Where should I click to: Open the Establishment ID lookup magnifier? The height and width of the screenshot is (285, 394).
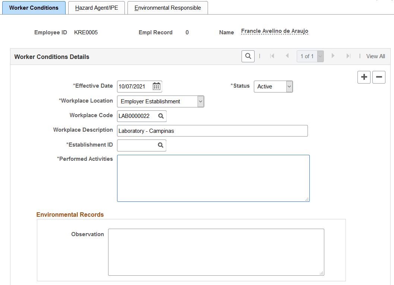point(160,145)
